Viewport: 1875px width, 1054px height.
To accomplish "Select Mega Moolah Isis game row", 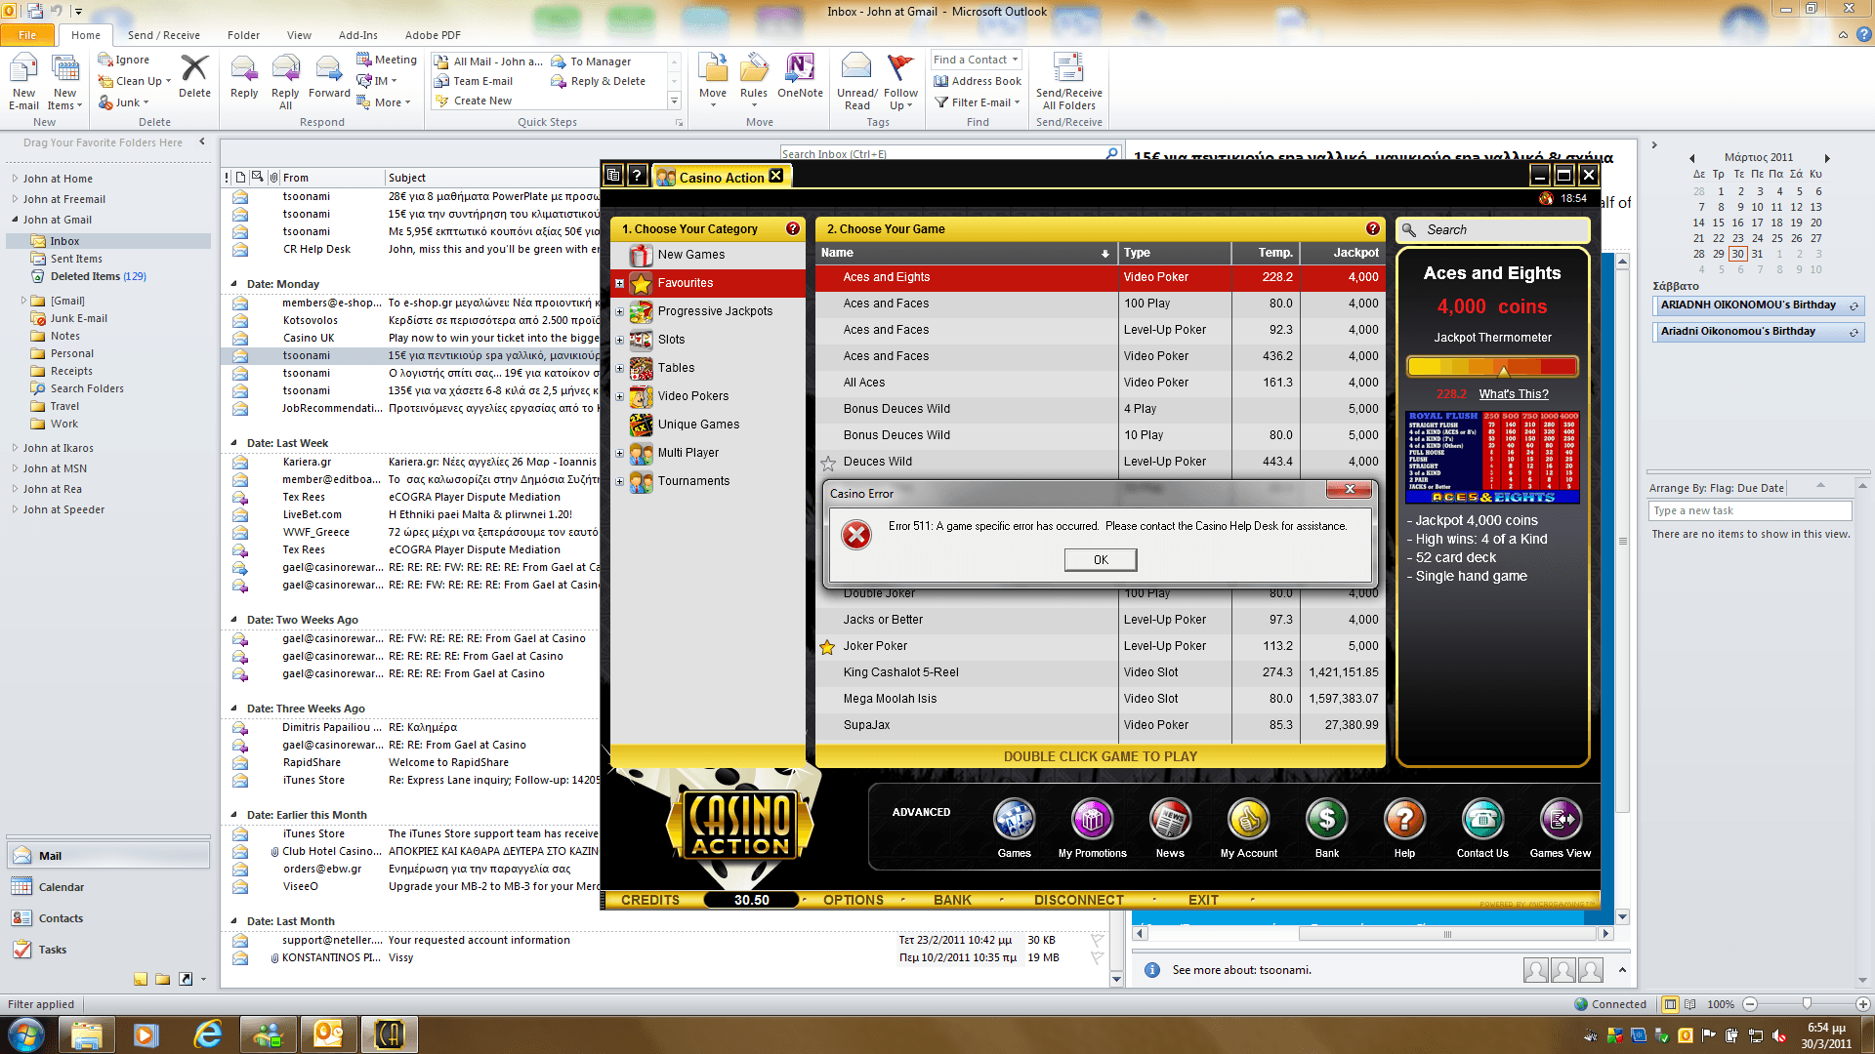I will pyautogui.click(x=1100, y=699).
